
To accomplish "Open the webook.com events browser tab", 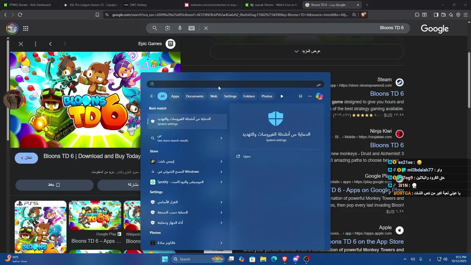I will (212, 5).
